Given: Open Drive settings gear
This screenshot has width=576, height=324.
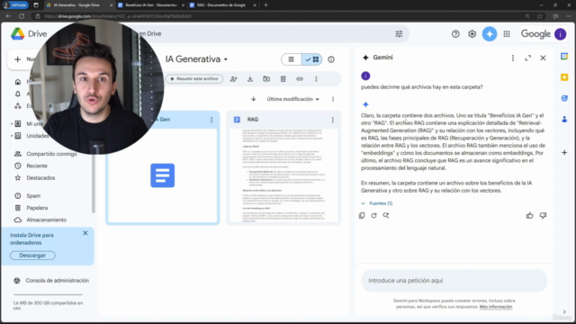Looking at the screenshot, I should tap(472, 34).
